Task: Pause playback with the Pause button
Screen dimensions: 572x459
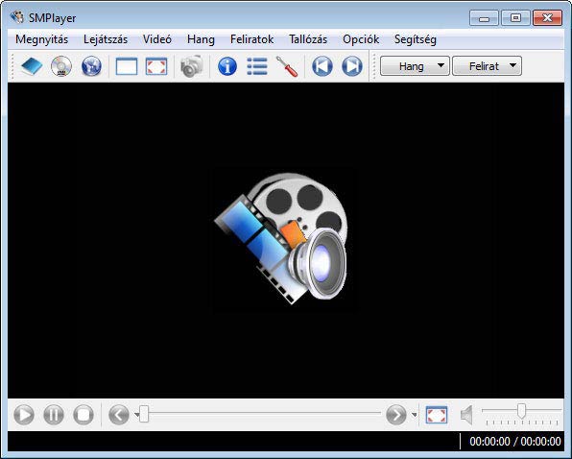Action: (x=54, y=415)
